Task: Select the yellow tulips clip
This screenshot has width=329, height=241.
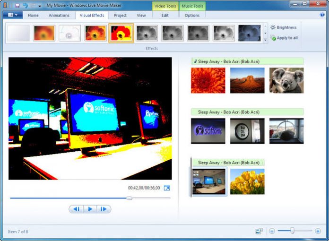Action: point(247,182)
